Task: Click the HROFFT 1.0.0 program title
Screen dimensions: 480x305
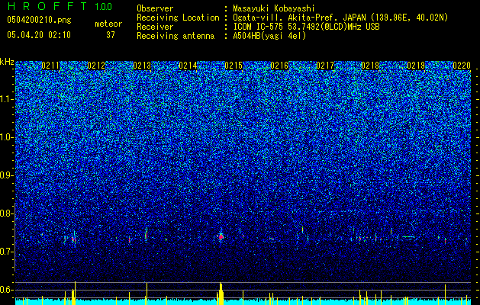Action: click(x=60, y=6)
